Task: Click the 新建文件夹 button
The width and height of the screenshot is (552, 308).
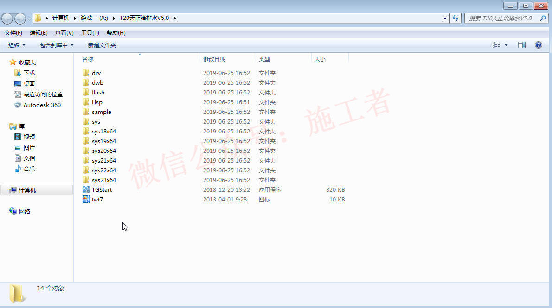Action: click(102, 45)
